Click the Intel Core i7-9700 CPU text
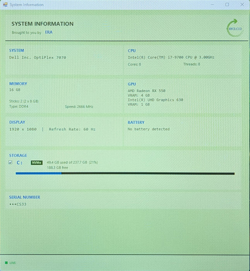 click(x=171, y=57)
